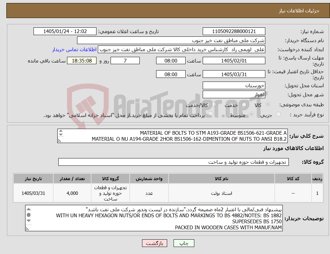Click تاریخ نیاز column header
The height and width of the screenshot is (254, 330).
click(33, 179)
